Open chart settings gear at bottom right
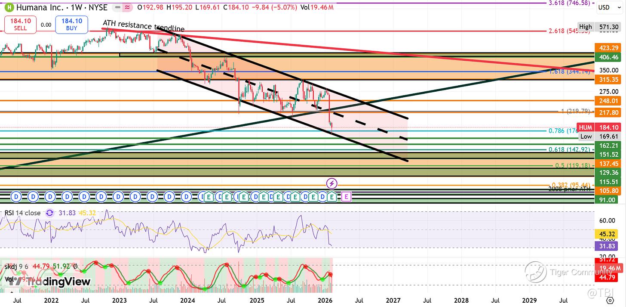Viewport: 626px width, 307px height. [x=610, y=300]
